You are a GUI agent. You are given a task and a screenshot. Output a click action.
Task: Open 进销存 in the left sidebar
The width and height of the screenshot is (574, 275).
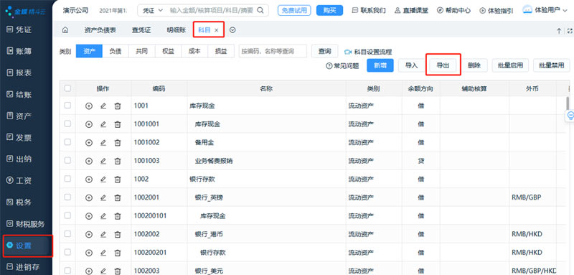point(24,267)
